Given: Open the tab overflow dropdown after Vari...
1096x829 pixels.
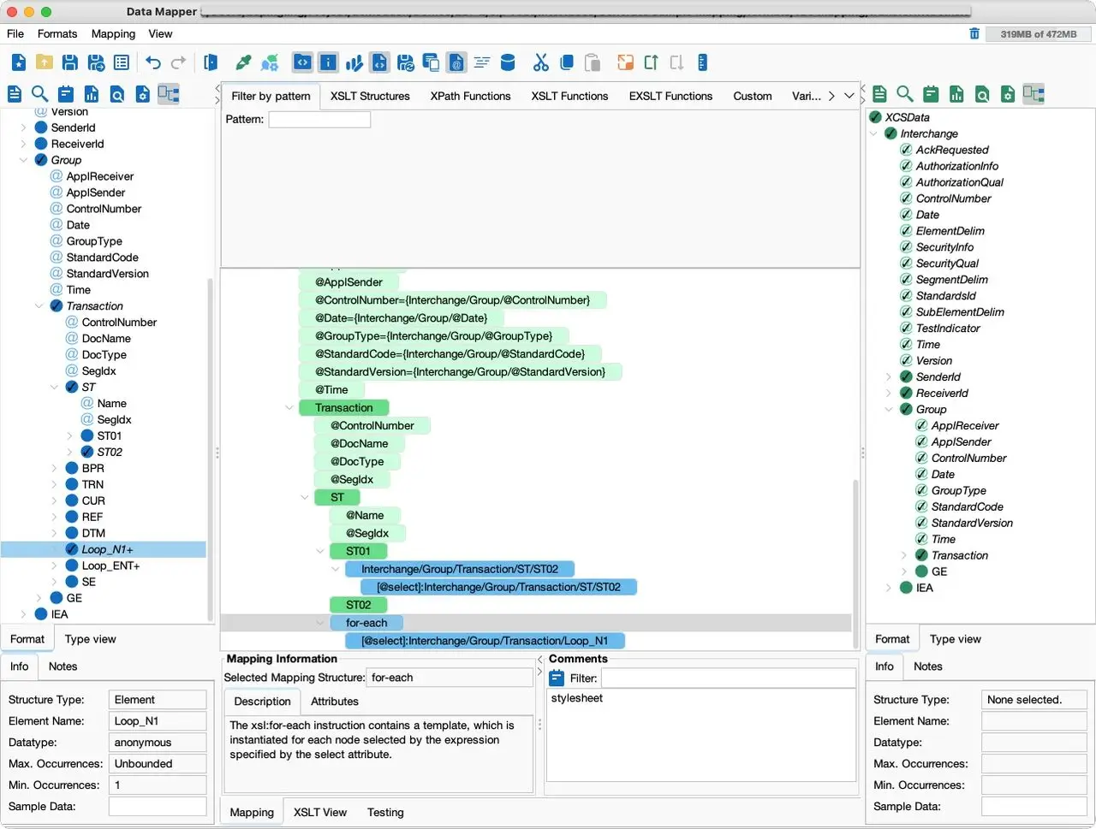Looking at the screenshot, I should point(849,96).
